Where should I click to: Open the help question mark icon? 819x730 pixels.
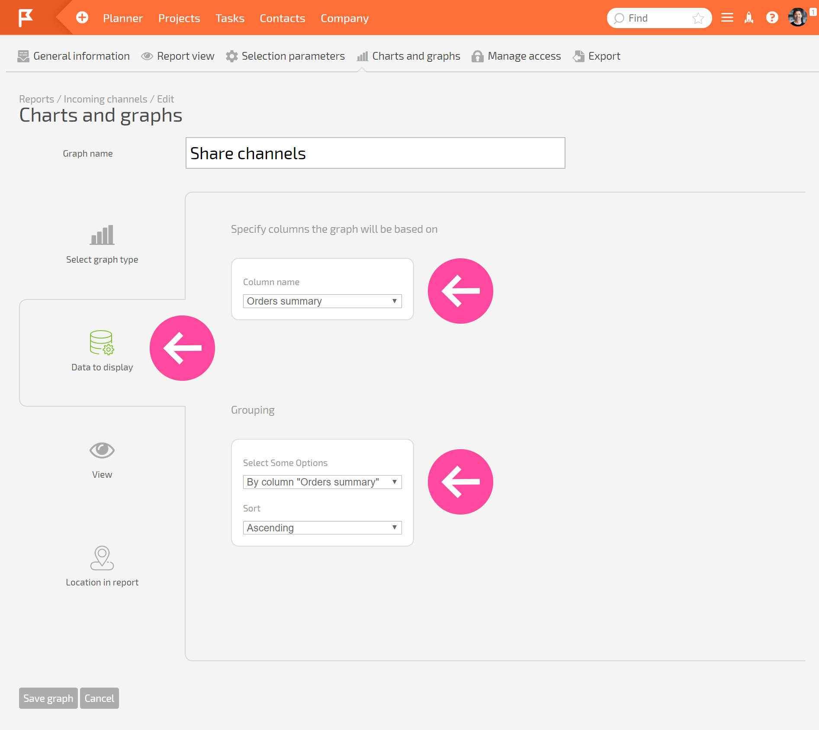point(772,18)
